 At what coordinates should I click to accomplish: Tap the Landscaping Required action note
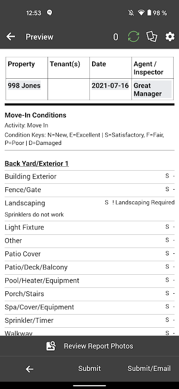coord(144,202)
